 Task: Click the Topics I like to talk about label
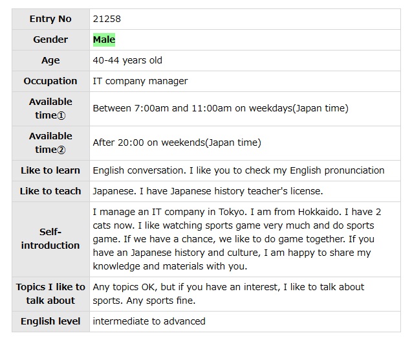[50, 293]
